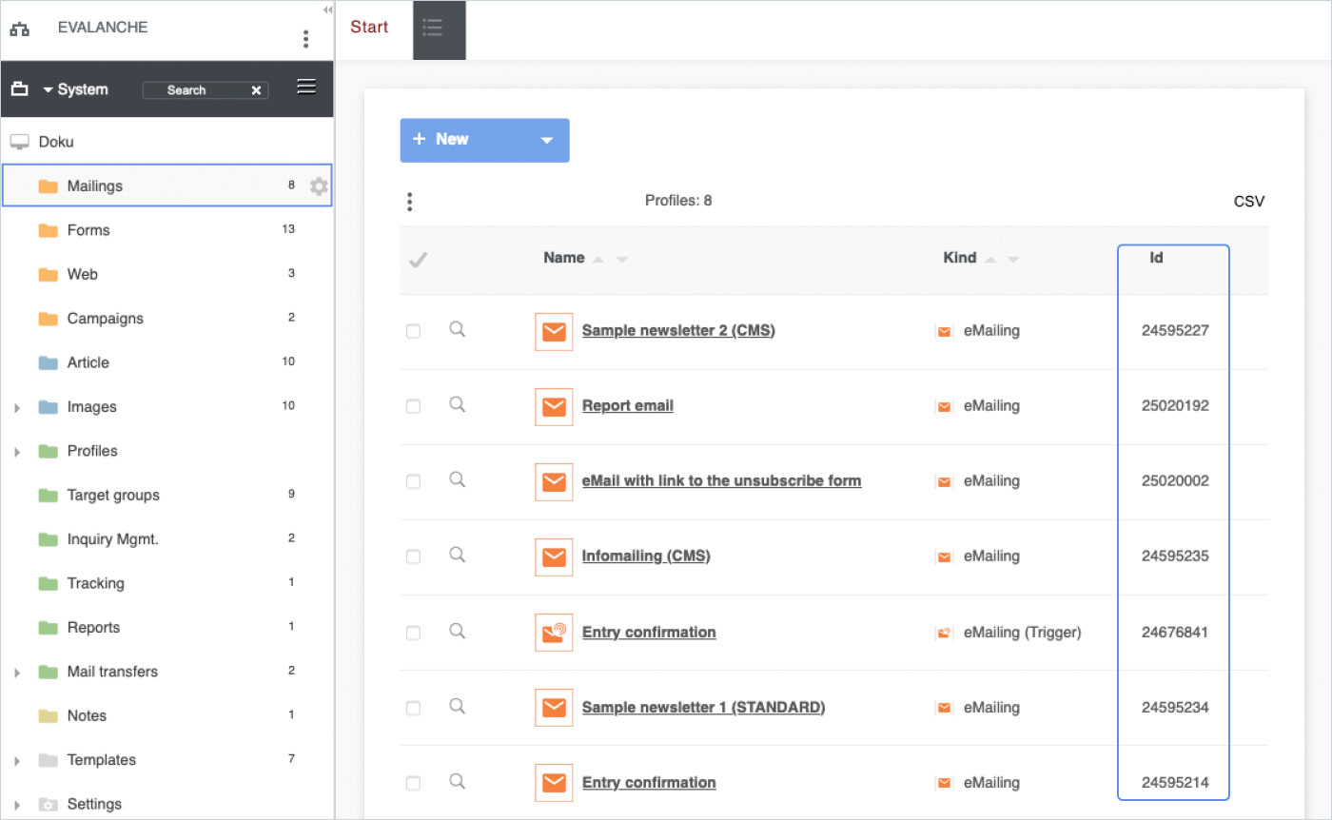
Task: Expand the Templates folder tree arrow
Action: click(17, 761)
